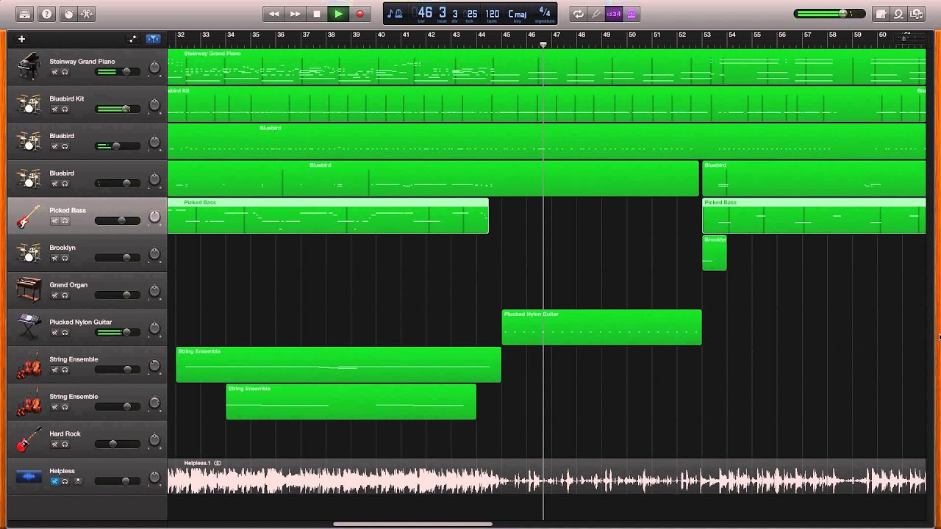Select the Grand Organ instrument icon
This screenshot has width=941, height=529.
pos(29,290)
